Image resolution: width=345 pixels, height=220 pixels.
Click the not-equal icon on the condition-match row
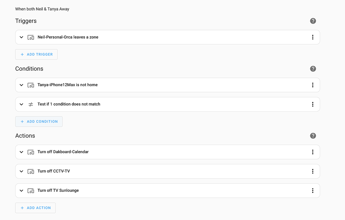31,104
